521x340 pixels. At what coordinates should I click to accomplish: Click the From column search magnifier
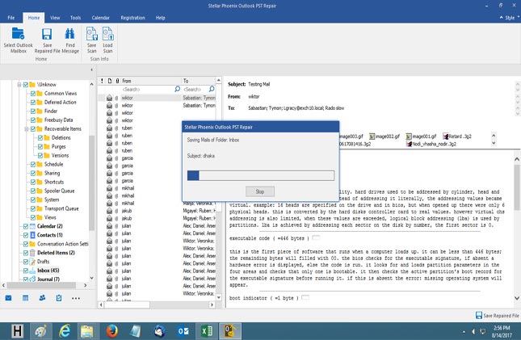(x=177, y=89)
